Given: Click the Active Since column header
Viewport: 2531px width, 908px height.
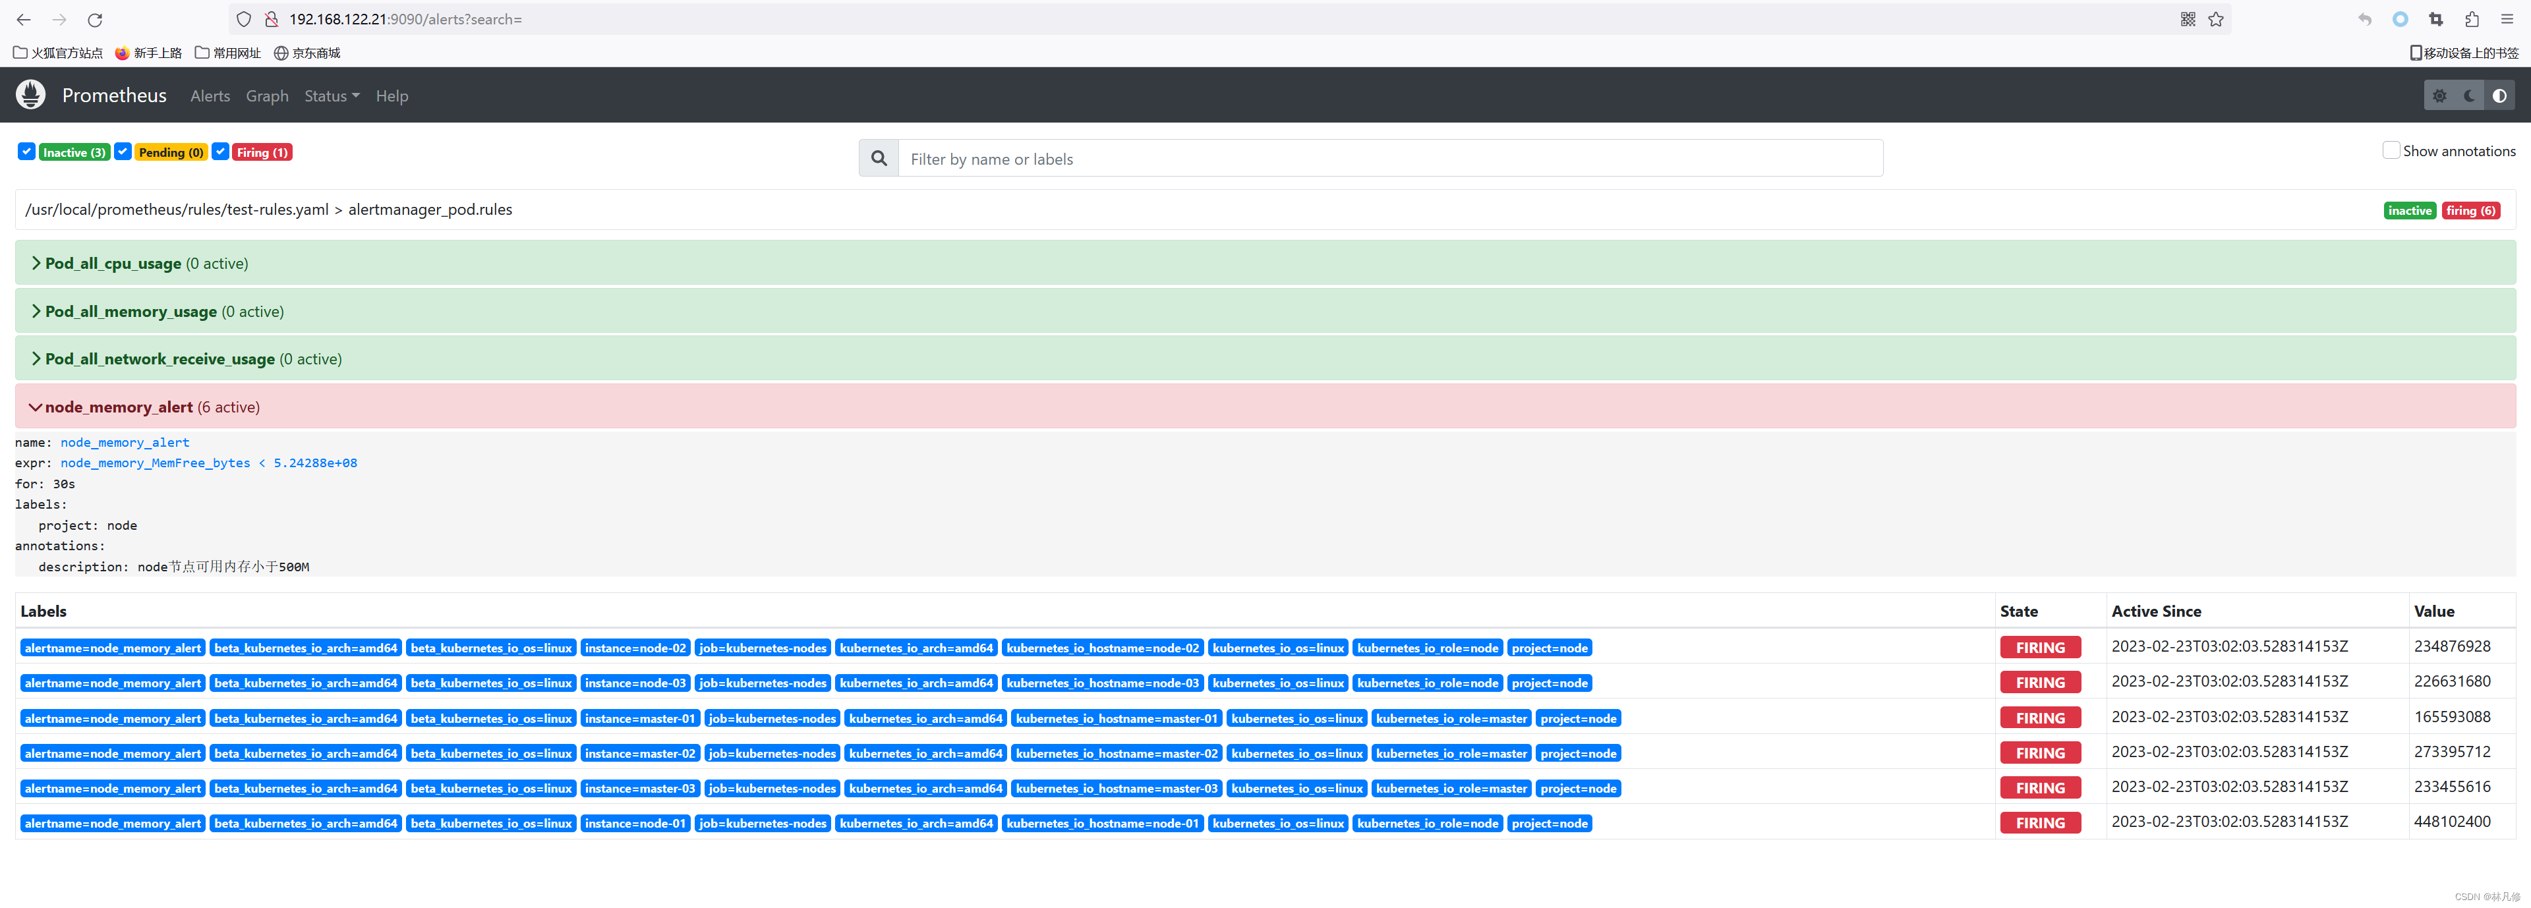Looking at the screenshot, I should click(x=2156, y=611).
